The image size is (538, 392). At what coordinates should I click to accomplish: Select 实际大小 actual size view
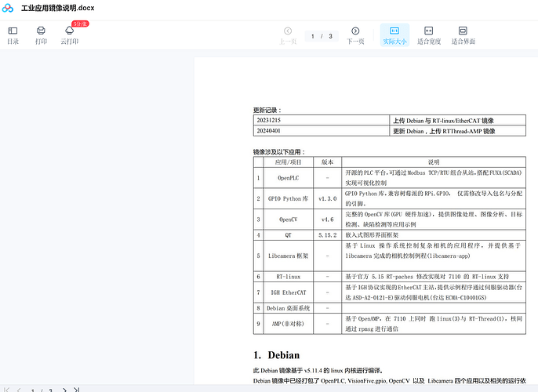(394, 35)
